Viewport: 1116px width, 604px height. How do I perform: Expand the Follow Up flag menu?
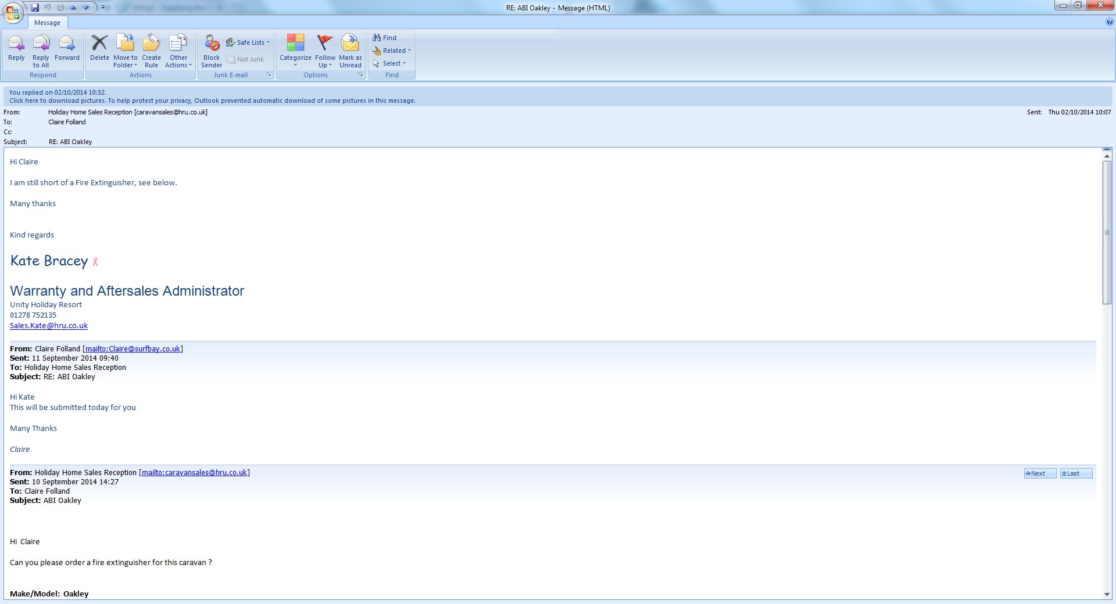[x=325, y=49]
